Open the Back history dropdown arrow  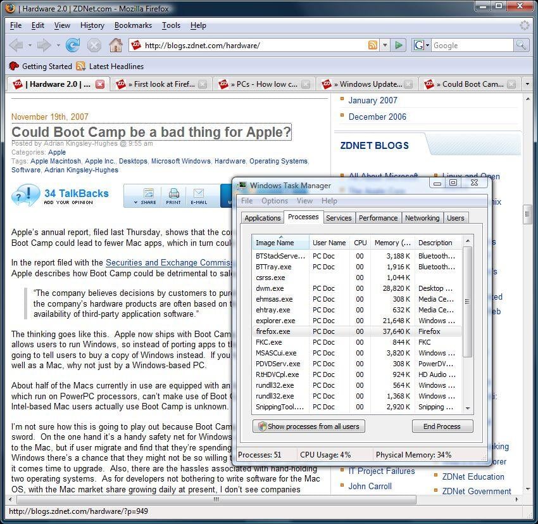tap(30, 46)
